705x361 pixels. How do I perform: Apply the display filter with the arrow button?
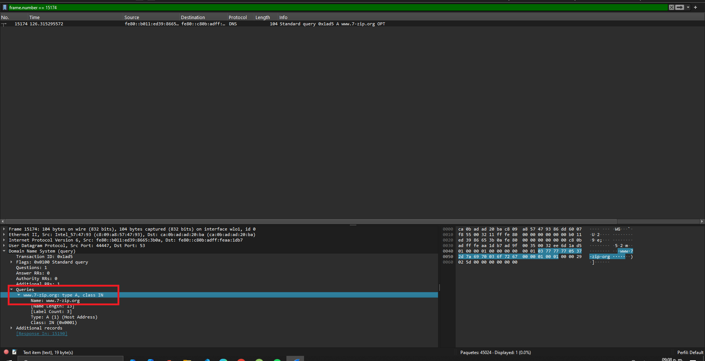(x=680, y=7)
